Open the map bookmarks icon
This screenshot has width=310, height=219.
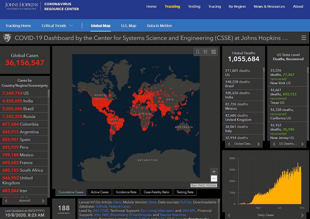197,52
